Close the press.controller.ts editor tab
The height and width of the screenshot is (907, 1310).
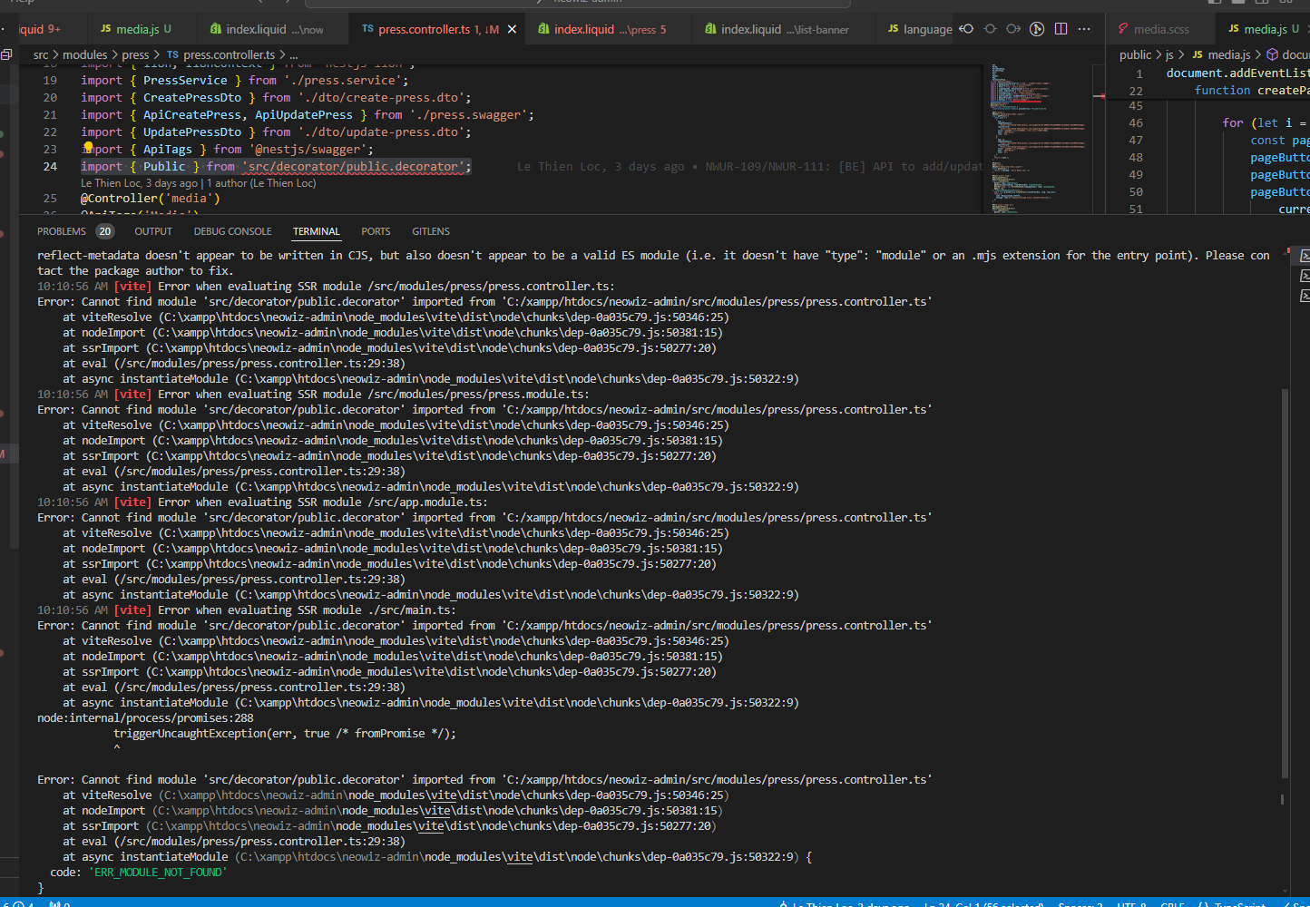click(x=512, y=29)
